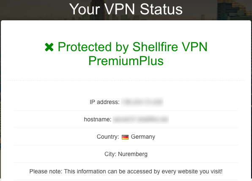Click the blurred hostname value
This screenshot has width=252, height=181.
[x=141, y=119]
